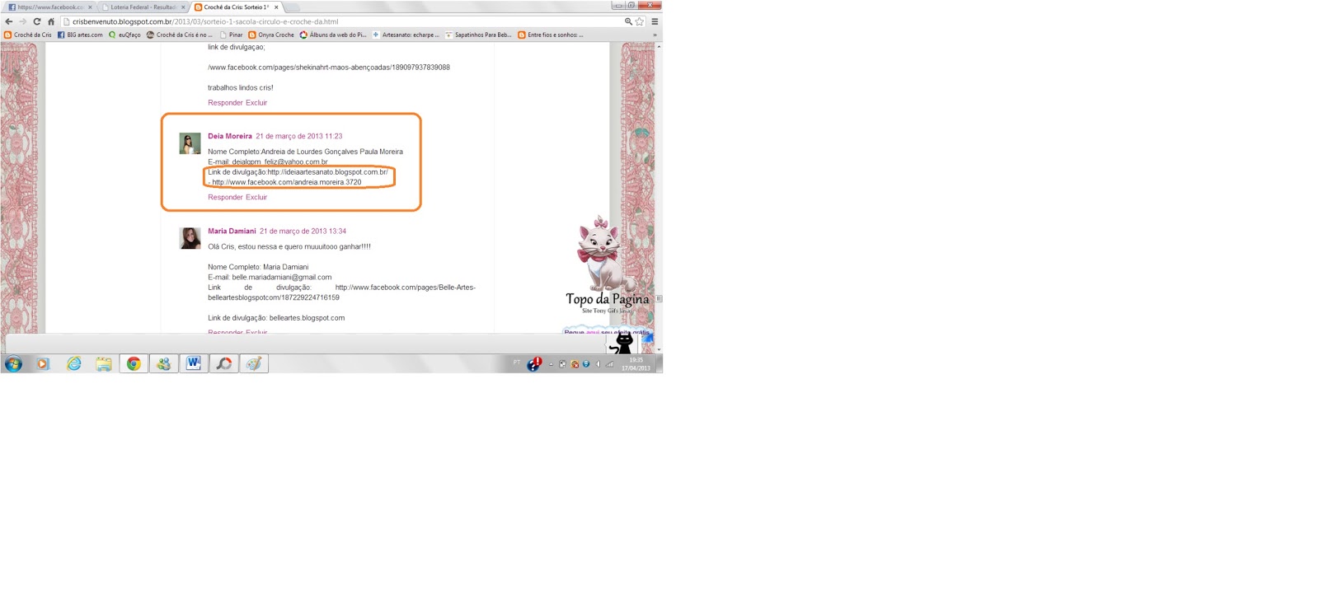Open the 'Croché da Cris é no ...' bookmark
Screen dimensions: 1319x599
(179, 35)
